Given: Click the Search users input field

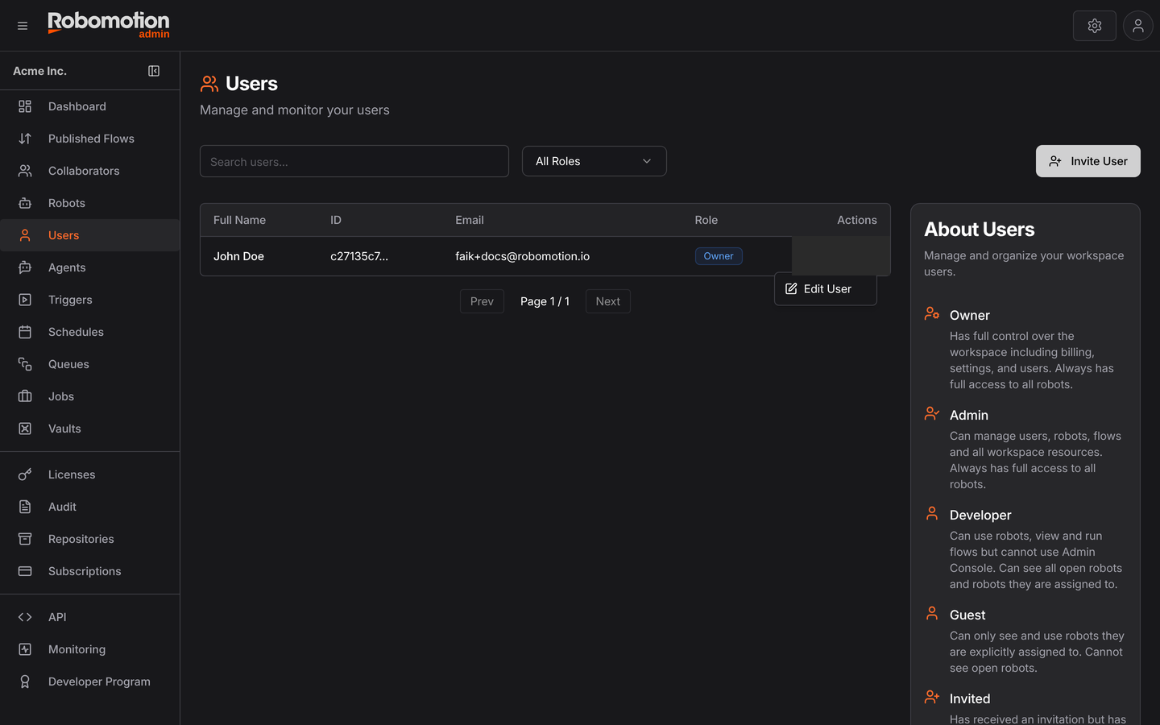Looking at the screenshot, I should coord(354,161).
